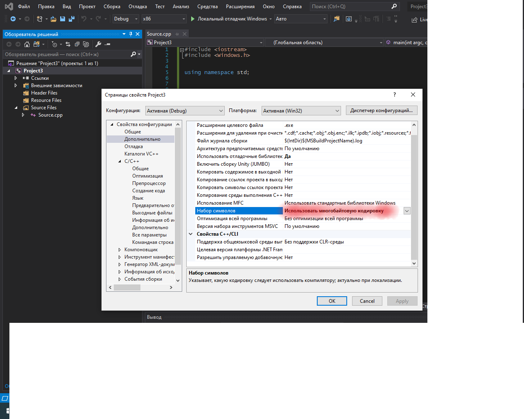The image size is (524, 419).
Task: Click the Open File folder icon
Action: [x=53, y=19]
